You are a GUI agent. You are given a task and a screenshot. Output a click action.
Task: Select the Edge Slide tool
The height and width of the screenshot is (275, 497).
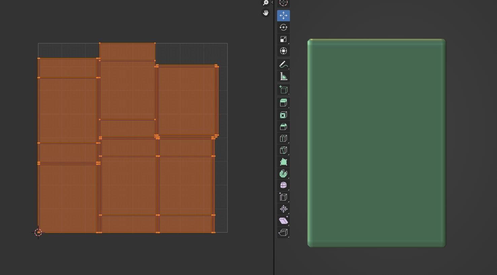[283, 197]
